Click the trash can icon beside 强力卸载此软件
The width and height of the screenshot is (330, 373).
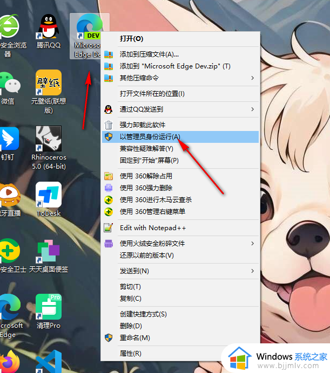click(x=109, y=125)
